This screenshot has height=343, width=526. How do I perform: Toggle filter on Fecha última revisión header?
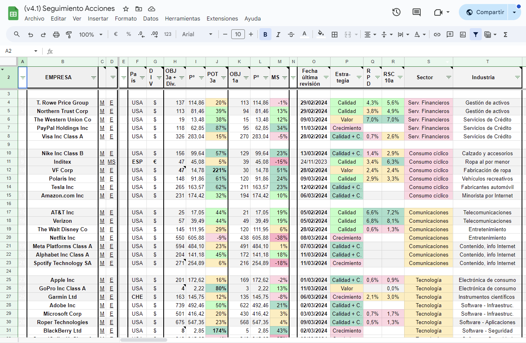326,78
